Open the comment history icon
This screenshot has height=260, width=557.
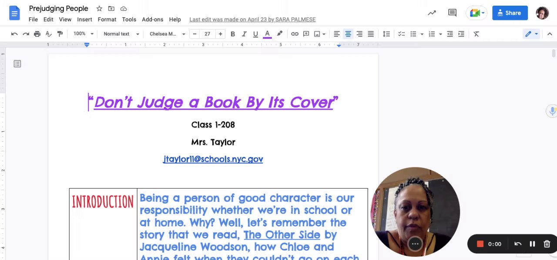coord(452,13)
